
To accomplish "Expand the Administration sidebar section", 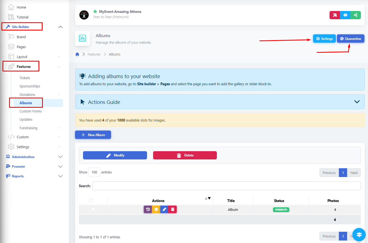I will pos(60,157).
